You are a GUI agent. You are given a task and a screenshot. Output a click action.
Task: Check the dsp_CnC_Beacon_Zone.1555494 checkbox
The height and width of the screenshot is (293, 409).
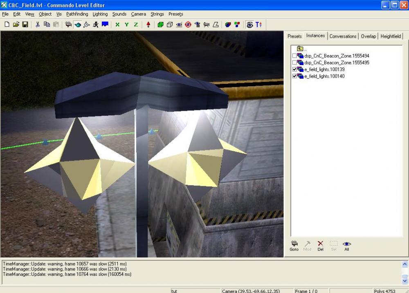[294, 56]
